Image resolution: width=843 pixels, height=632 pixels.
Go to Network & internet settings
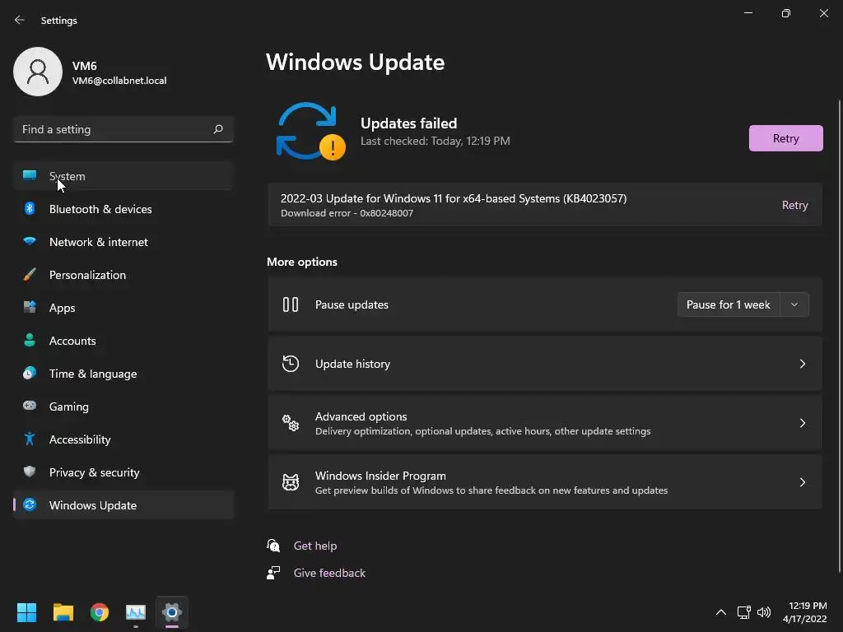(x=123, y=242)
